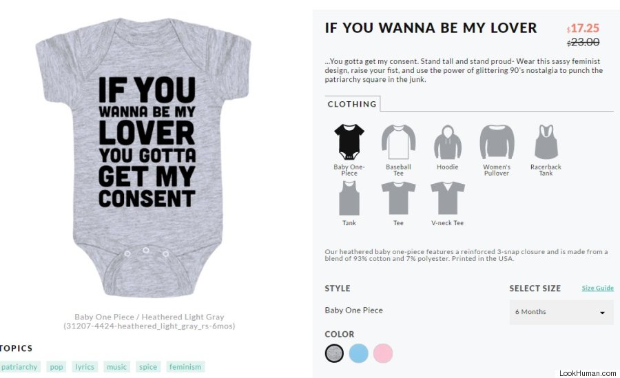Click the gray onesie product image
Viewport: 620px width, 378px height.
tap(143, 158)
